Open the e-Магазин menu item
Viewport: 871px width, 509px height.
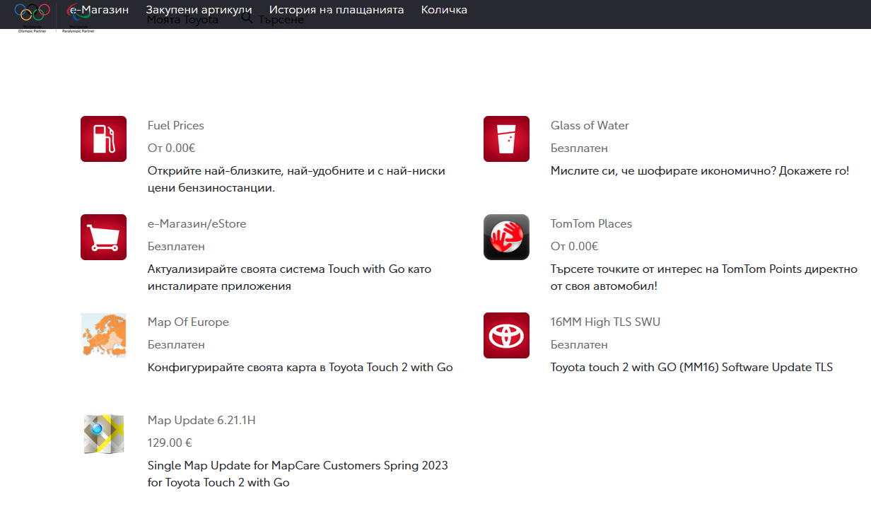click(x=100, y=10)
